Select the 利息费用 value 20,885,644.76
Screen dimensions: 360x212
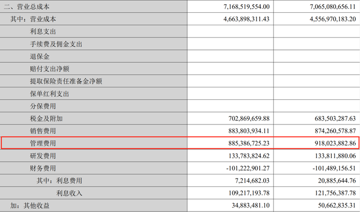(337, 181)
